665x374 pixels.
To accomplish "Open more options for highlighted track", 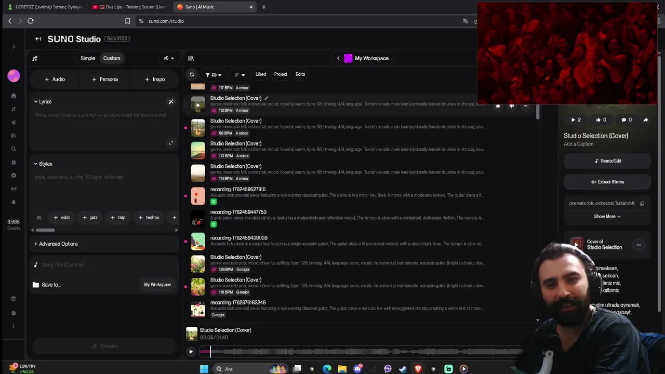I will pos(525,106).
